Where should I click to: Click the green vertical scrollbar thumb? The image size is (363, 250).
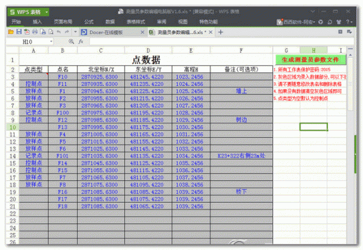pyautogui.click(x=355, y=154)
